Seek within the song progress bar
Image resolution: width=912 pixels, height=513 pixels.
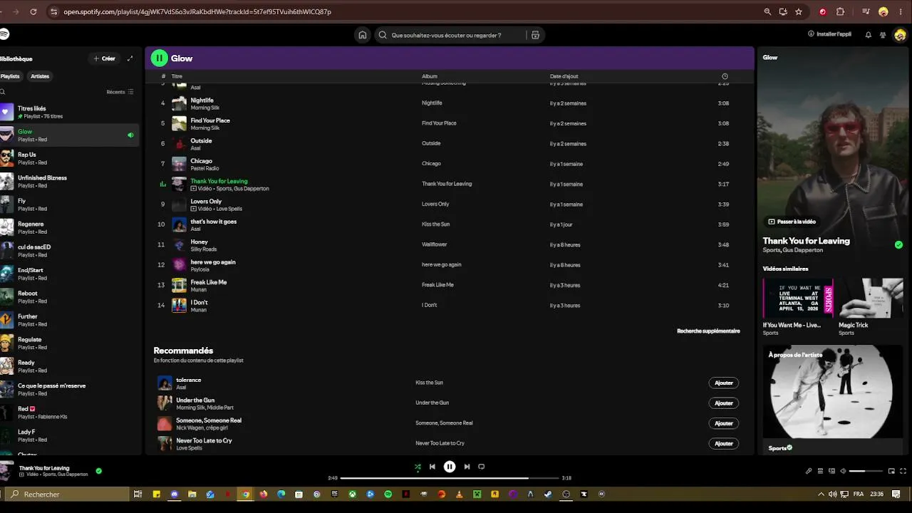pyautogui.click(x=450, y=478)
